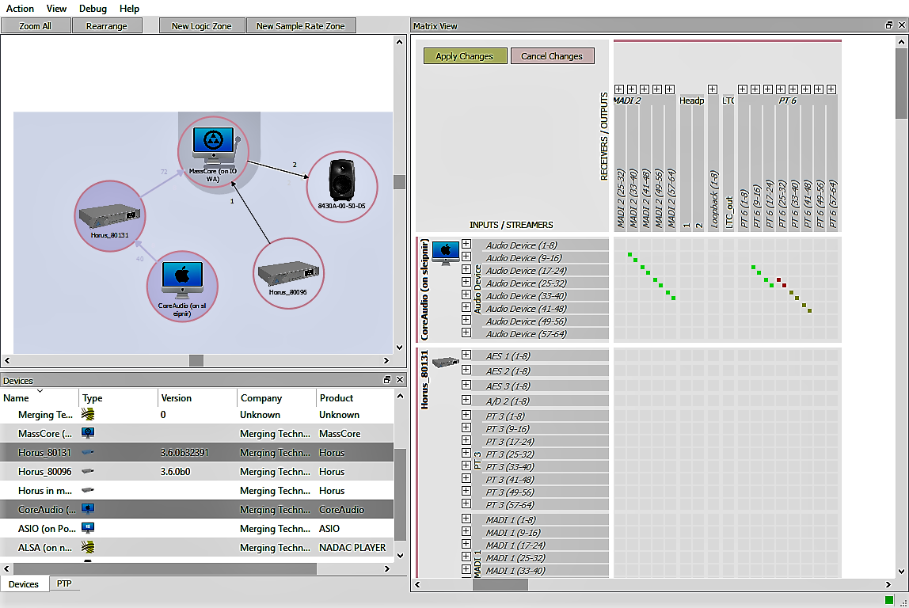The width and height of the screenshot is (909, 608).
Task: Click the Matrix View vertical scrollbar thumb
Action: pos(901,83)
